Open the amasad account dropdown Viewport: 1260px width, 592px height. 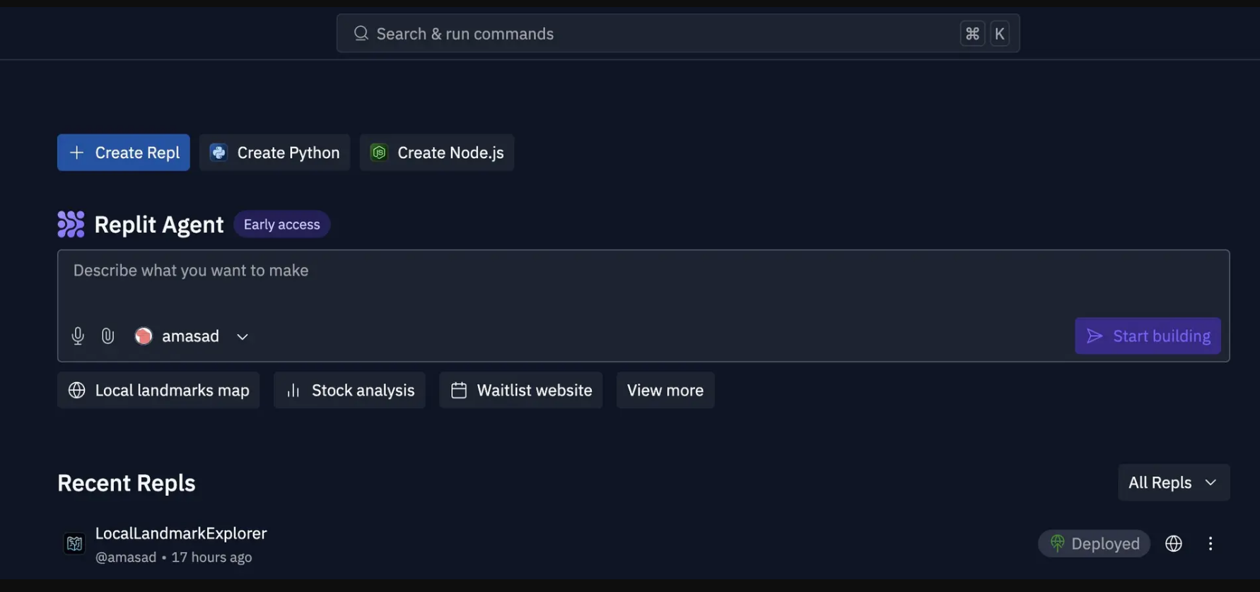[192, 336]
